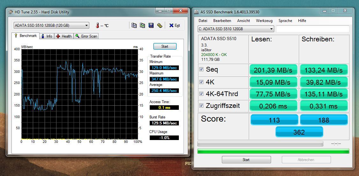The image size is (359, 176).
Task: Click the 111,79 GB capacity text
Action: [210, 60]
